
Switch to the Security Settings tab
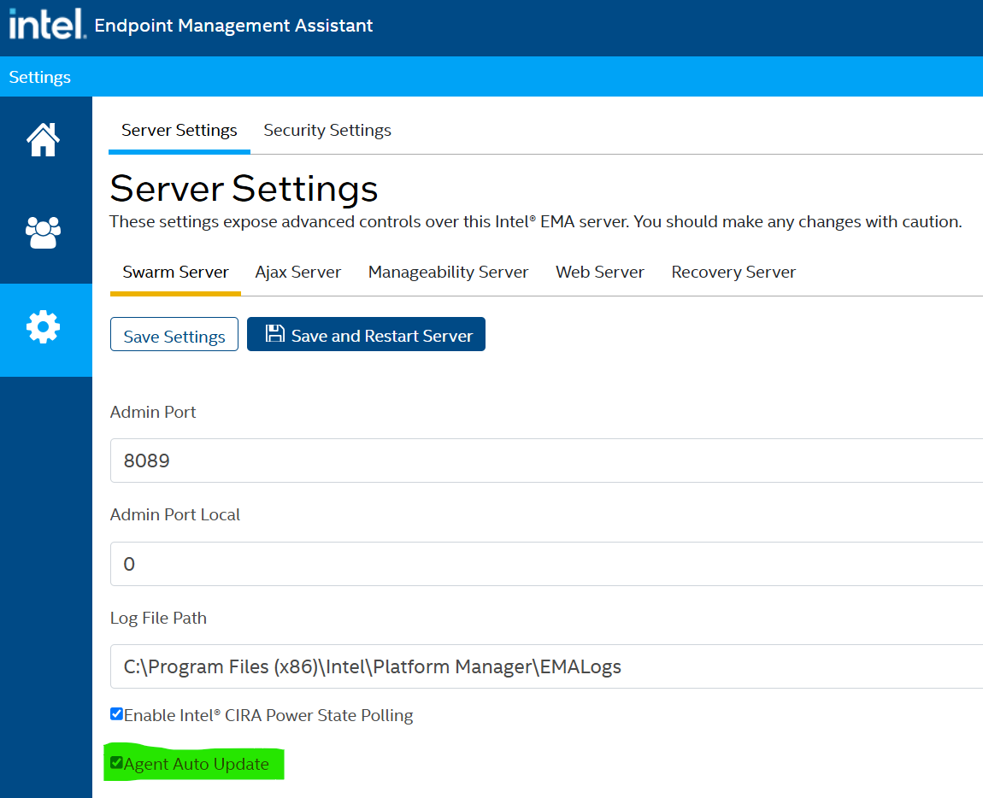[x=327, y=131]
